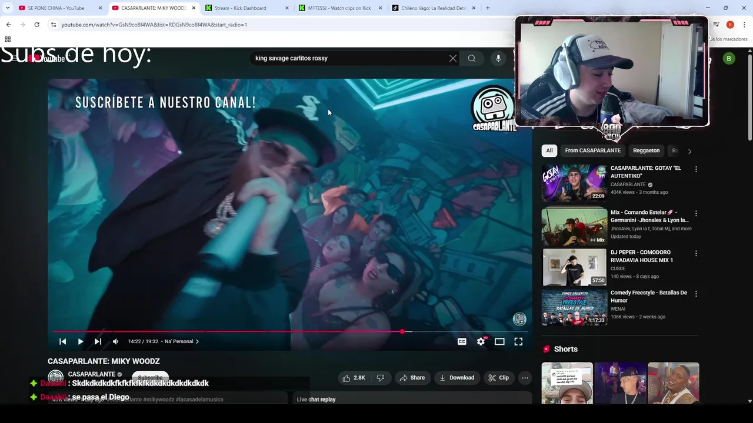Screen dimensions: 753x423
Task: Click the magnifier search button
Action: point(471,58)
